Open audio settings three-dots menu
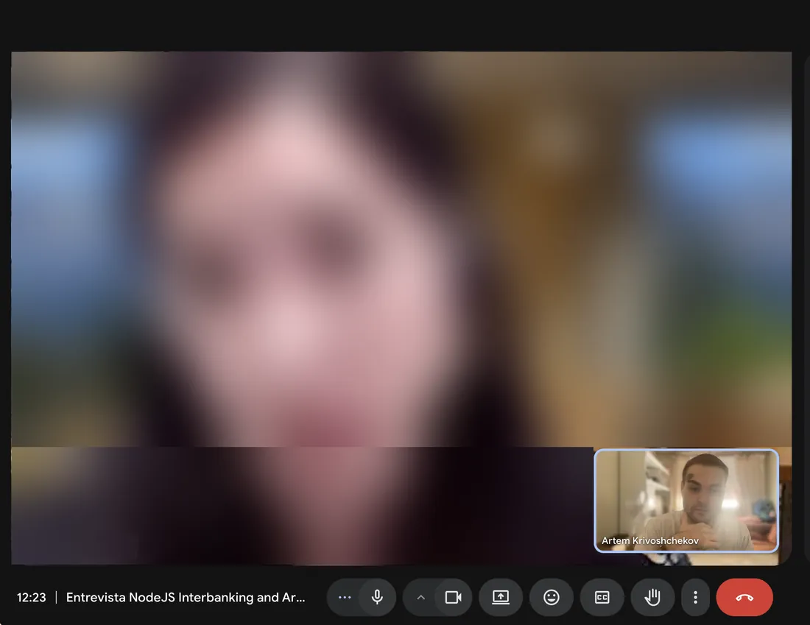810x625 pixels. pyautogui.click(x=344, y=597)
